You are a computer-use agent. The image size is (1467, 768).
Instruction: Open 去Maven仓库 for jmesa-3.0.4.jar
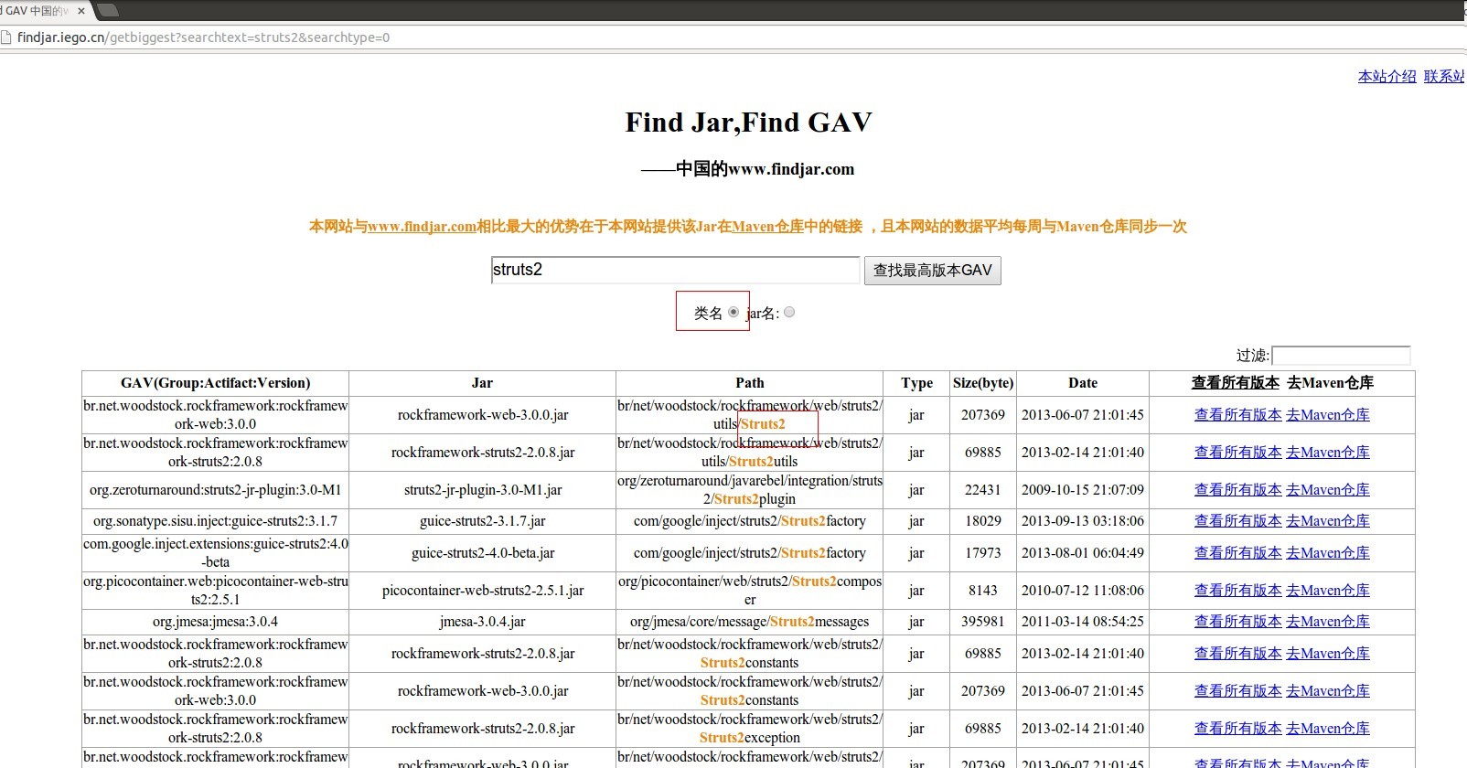click(1328, 622)
